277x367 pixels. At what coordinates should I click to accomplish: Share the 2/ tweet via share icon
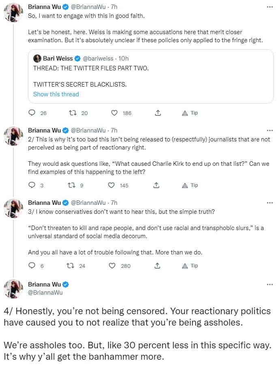coord(156,185)
